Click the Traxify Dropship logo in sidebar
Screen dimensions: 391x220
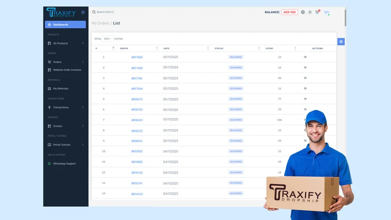tap(61, 12)
